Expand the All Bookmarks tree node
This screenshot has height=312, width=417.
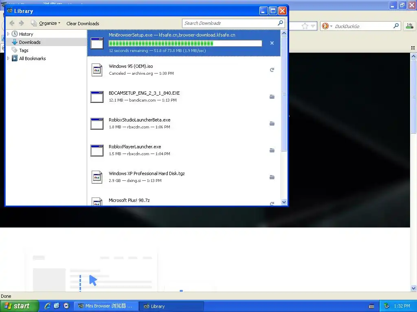tap(8, 58)
